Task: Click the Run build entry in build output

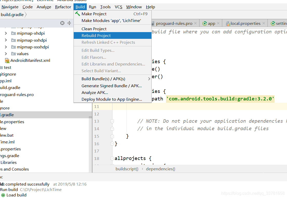Action: 9,190
